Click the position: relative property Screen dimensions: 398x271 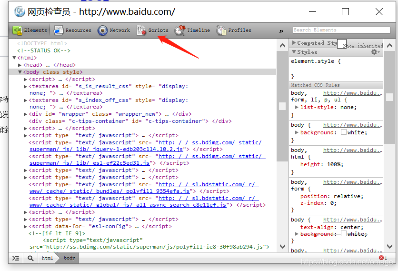point(332,196)
